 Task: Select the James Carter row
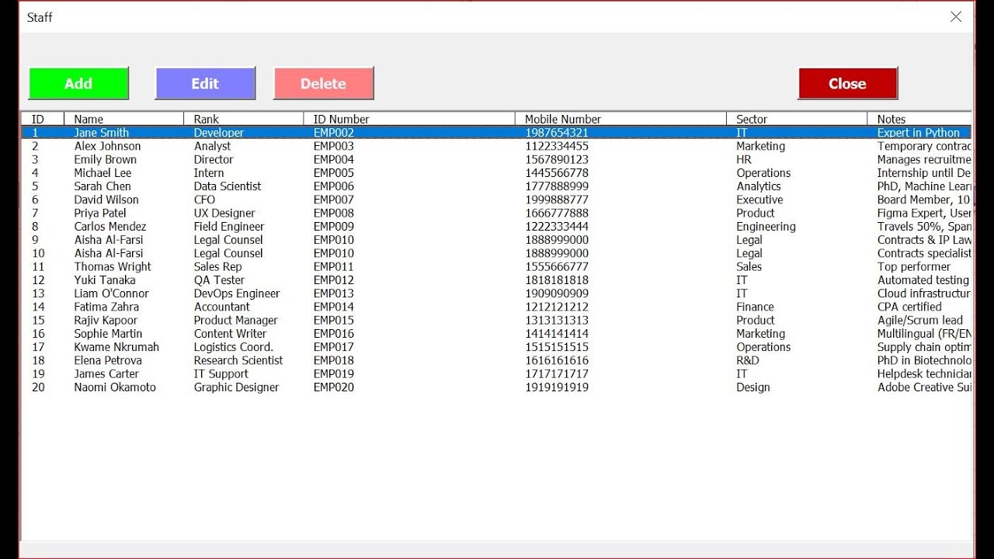coord(496,373)
